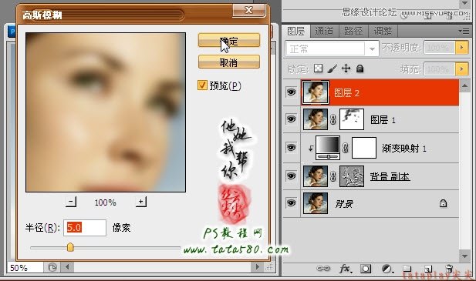This screenshot has height=281, width=476.
Task: Click the clipping arrow on 渐变映射 1
Action: coord(311,149)
